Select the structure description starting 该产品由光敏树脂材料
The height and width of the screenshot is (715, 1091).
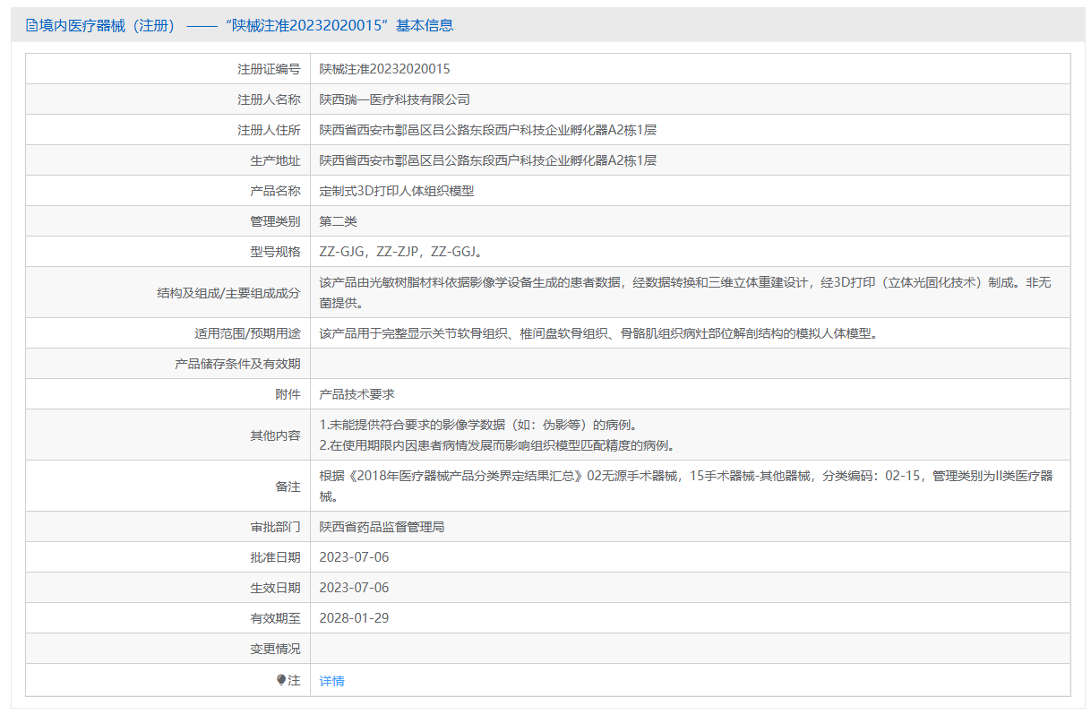click(x=686, y=292)
